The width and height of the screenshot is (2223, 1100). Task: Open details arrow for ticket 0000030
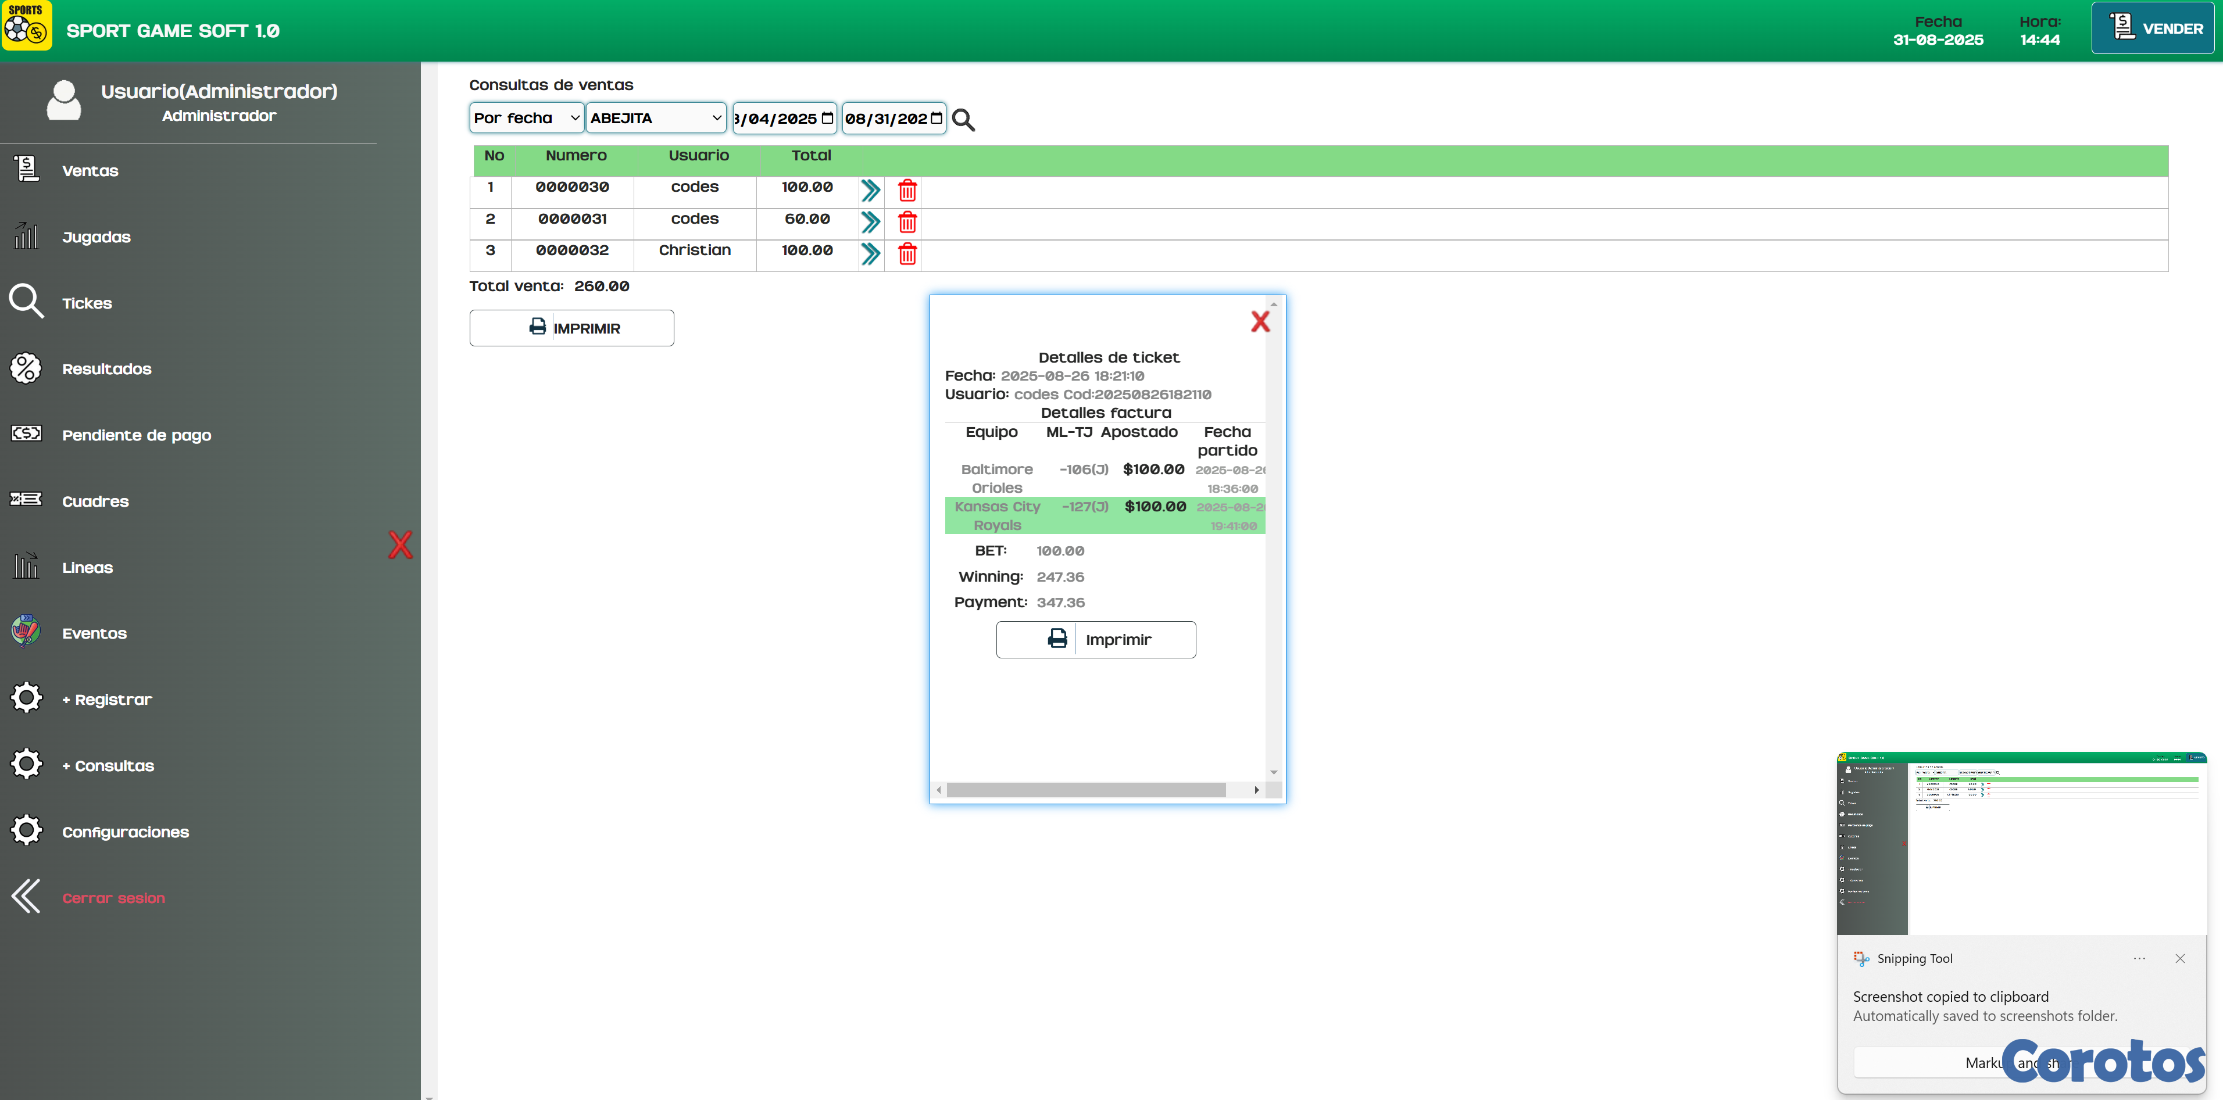pos(870,191)
